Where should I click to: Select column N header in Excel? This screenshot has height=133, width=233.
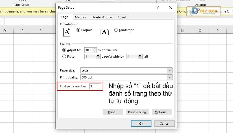coord(182,31)
